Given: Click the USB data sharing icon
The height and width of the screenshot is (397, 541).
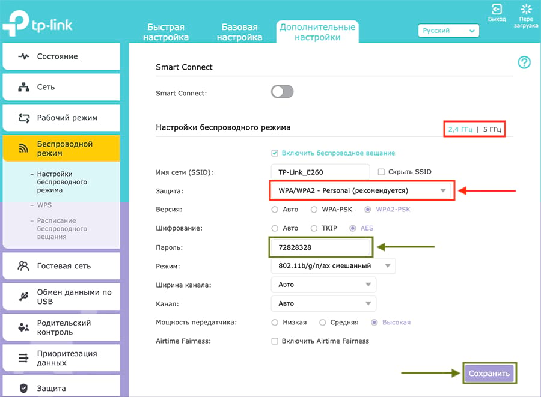Looking at the screenshot, I should point(23,296).
